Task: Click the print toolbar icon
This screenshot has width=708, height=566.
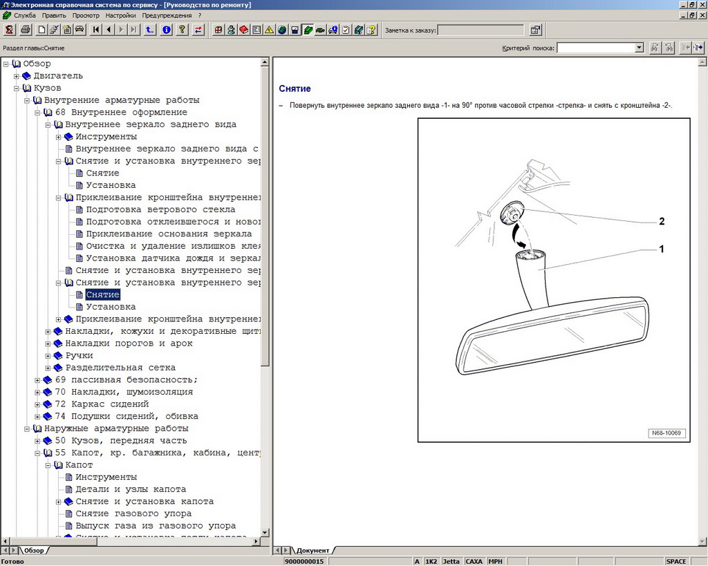Action: (x=26, y=30)
